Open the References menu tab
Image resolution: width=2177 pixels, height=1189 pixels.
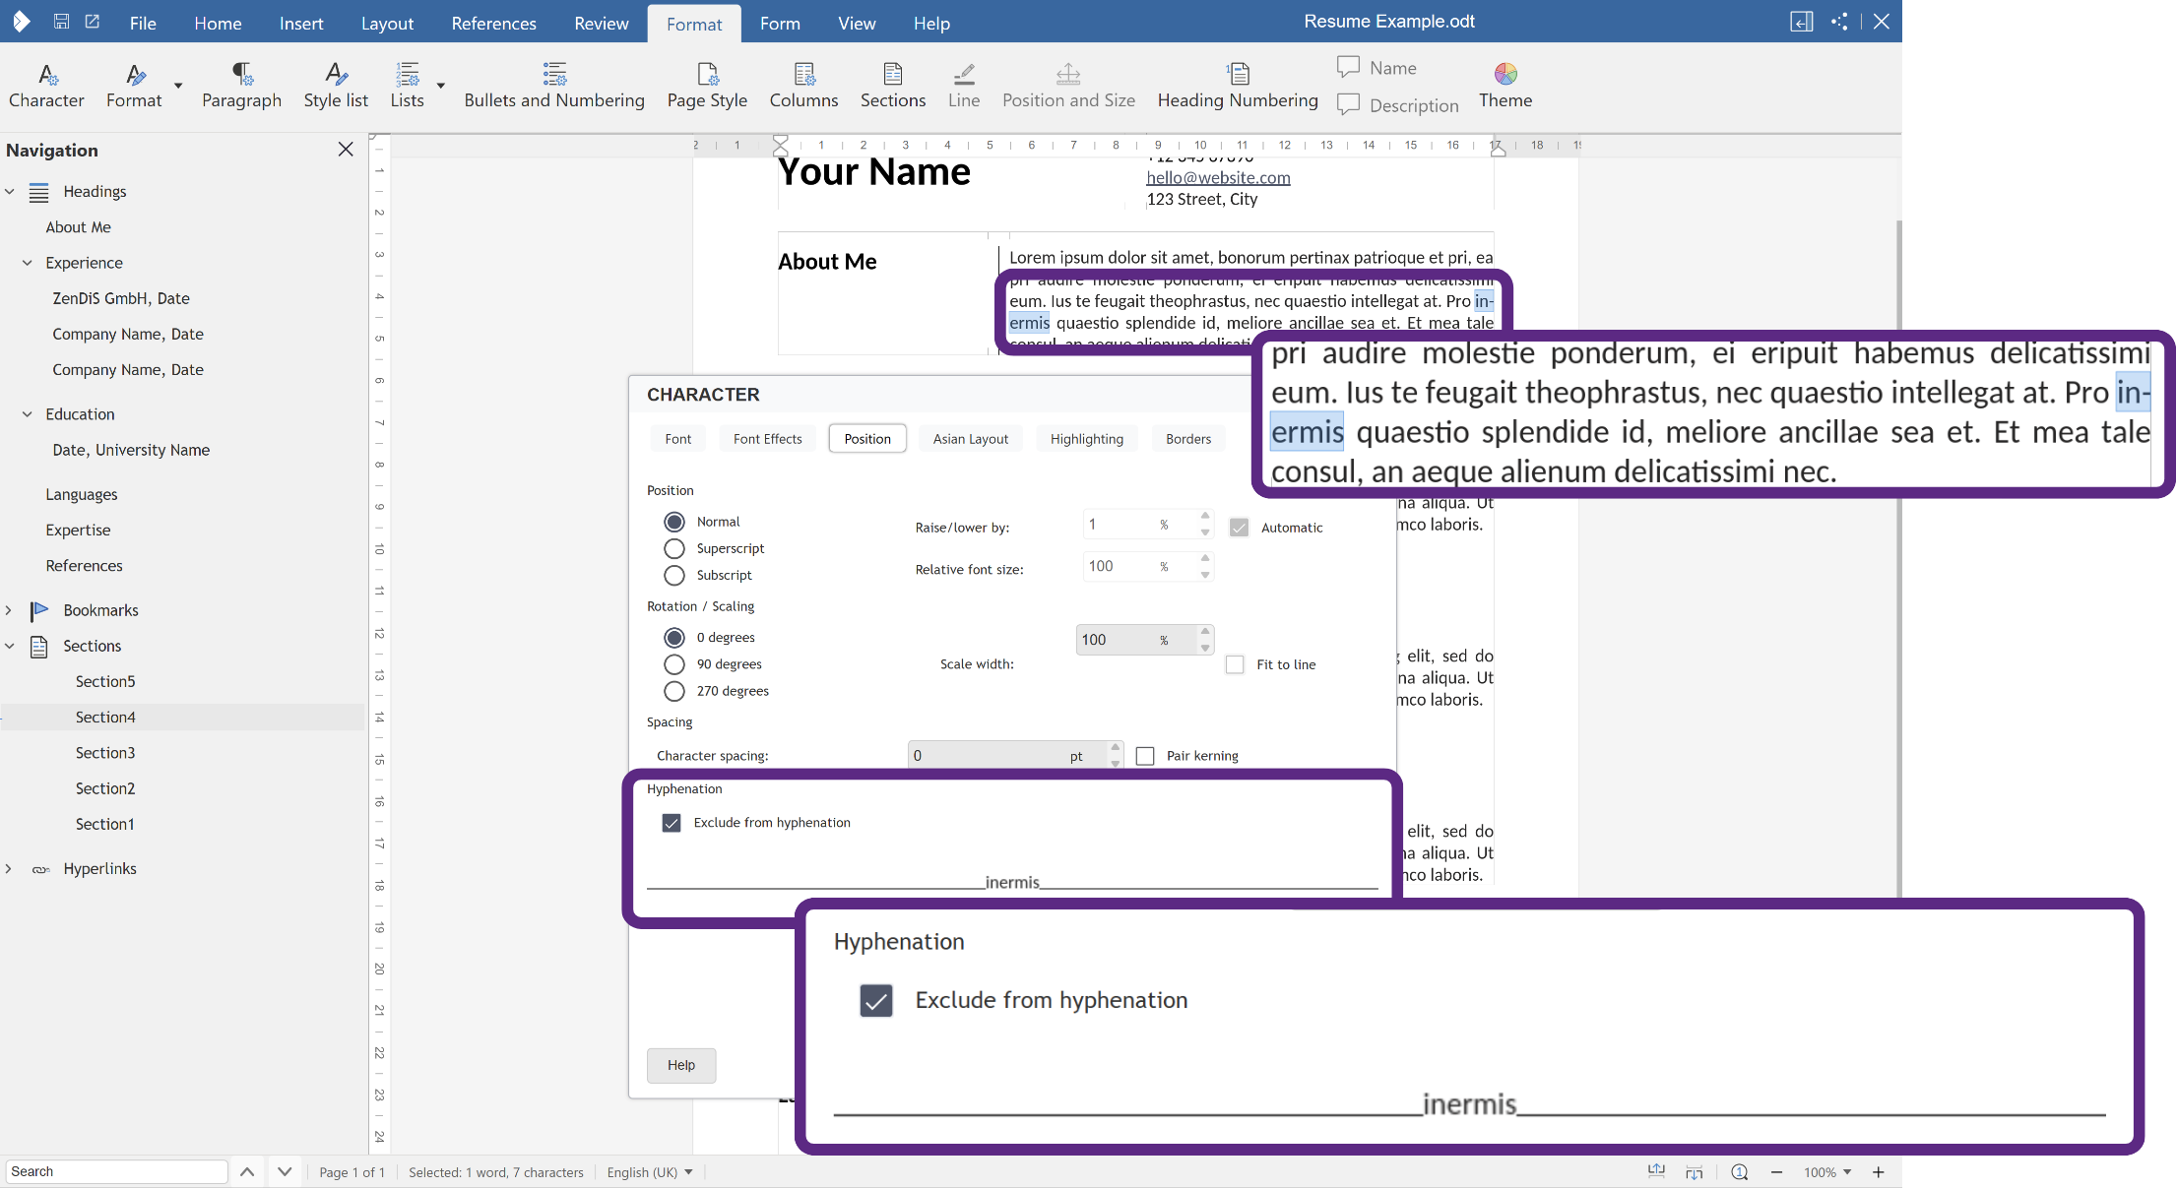493,23
